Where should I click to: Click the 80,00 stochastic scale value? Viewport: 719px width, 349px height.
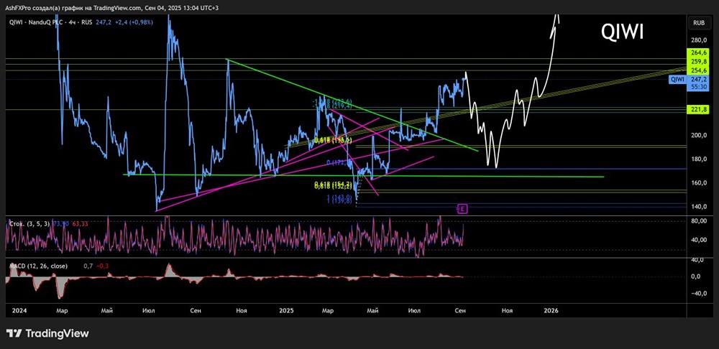tap(700, 220)
